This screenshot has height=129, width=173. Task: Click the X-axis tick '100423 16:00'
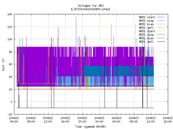pyautogui.click(x=168, y=120)
